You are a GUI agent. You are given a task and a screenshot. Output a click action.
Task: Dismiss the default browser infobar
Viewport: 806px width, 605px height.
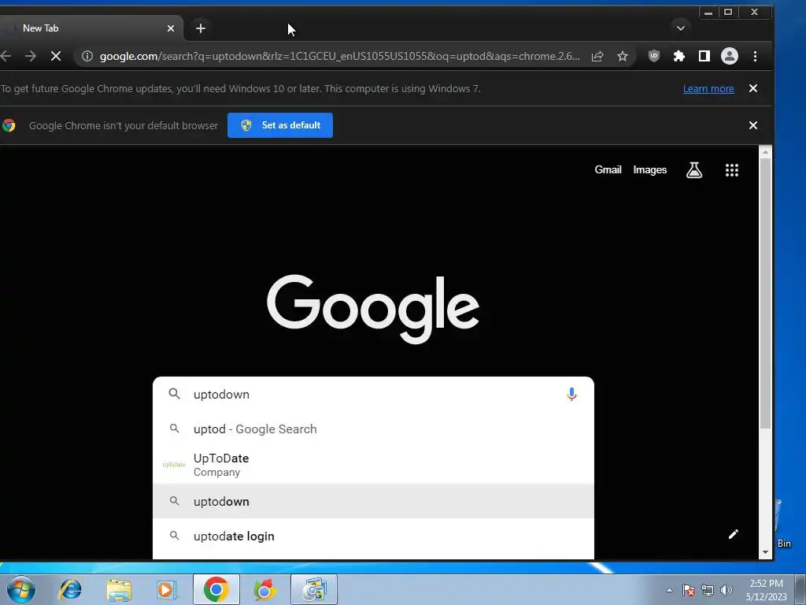(753, 125)
